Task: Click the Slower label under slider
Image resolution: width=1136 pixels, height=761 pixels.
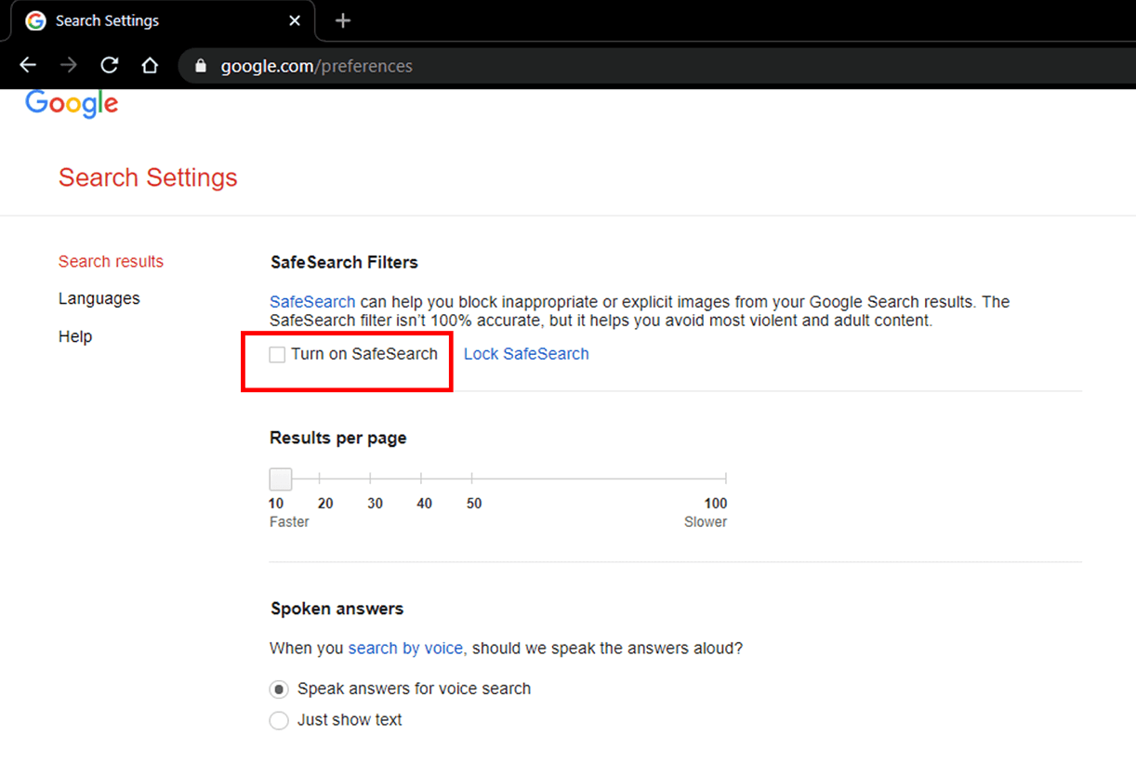Action: [706, 522]
